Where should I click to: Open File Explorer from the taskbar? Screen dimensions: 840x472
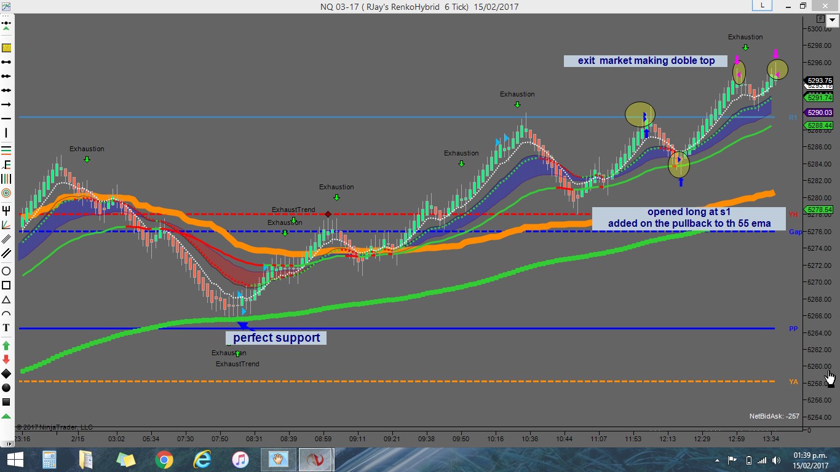[86, 460]
